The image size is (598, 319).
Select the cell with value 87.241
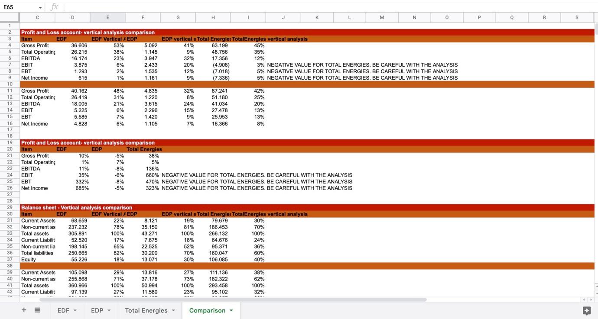tap(213, 91)
